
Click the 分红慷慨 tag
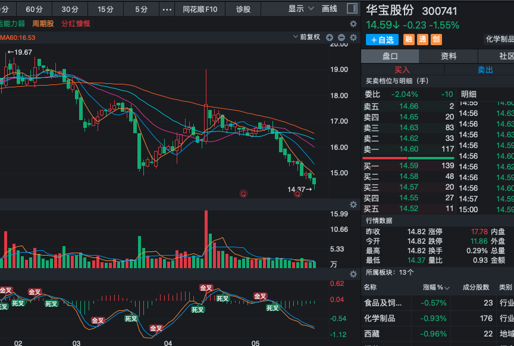click(76, 24)
